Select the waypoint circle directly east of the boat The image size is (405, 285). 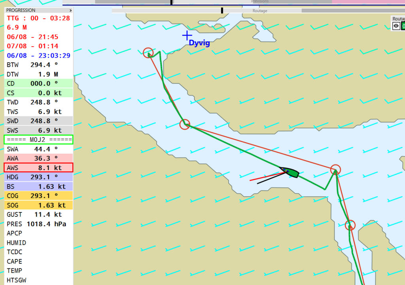[335, 169]
